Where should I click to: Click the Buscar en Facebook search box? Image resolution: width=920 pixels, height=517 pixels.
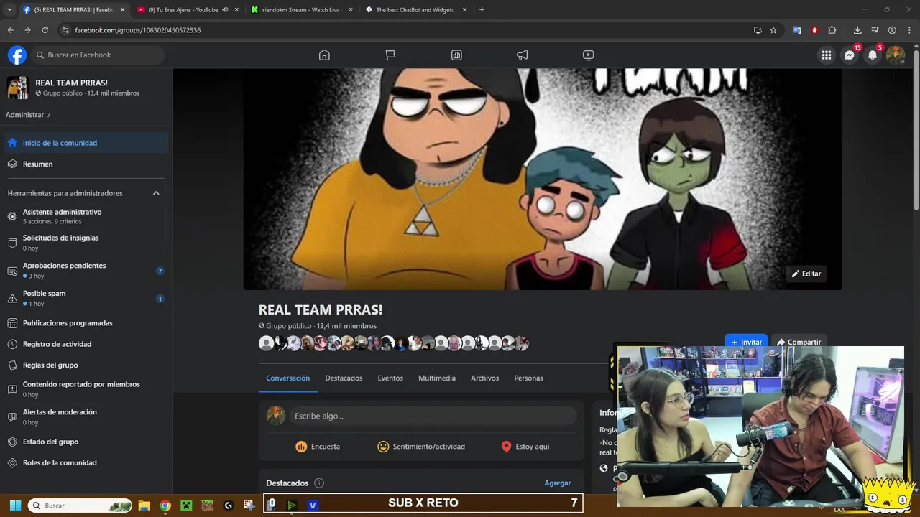98,55
